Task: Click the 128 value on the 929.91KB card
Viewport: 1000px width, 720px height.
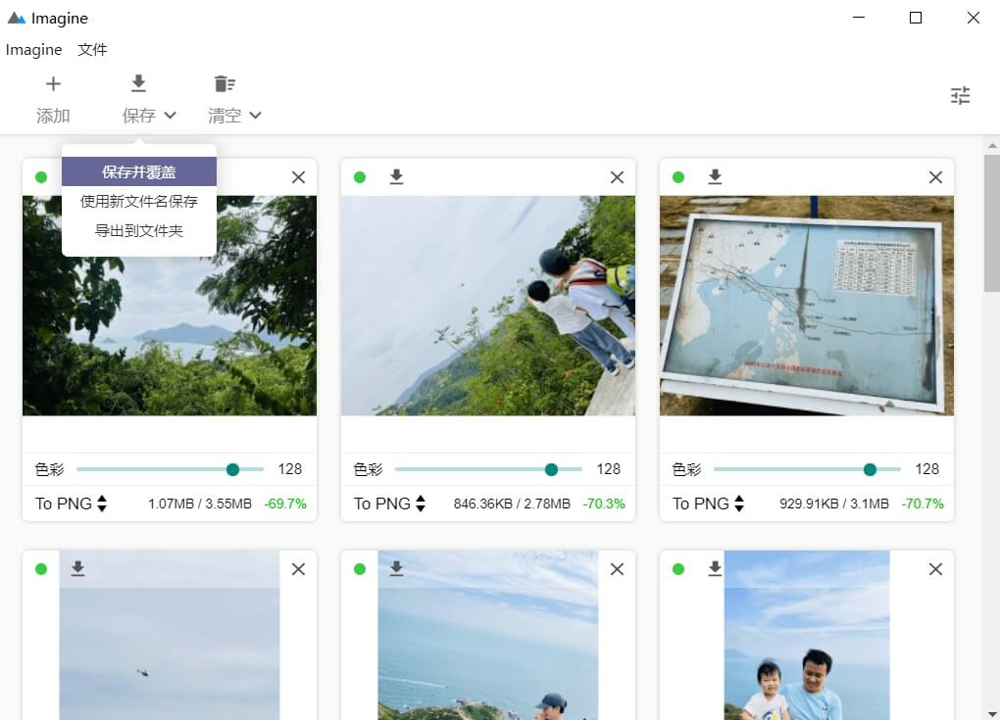Action: [x=927, y=469]
